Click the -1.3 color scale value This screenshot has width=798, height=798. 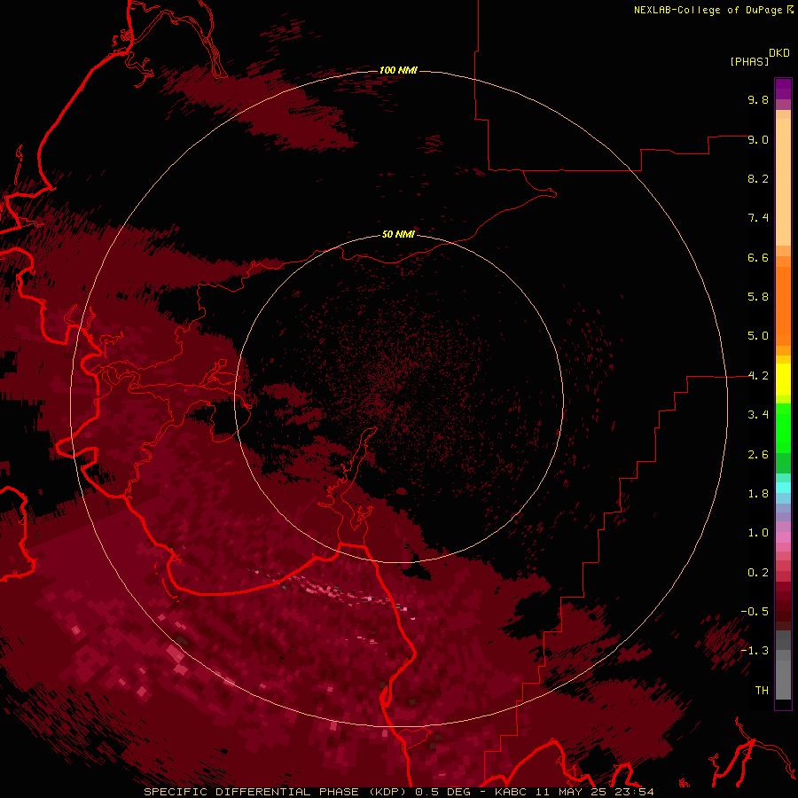pos(755,651)
